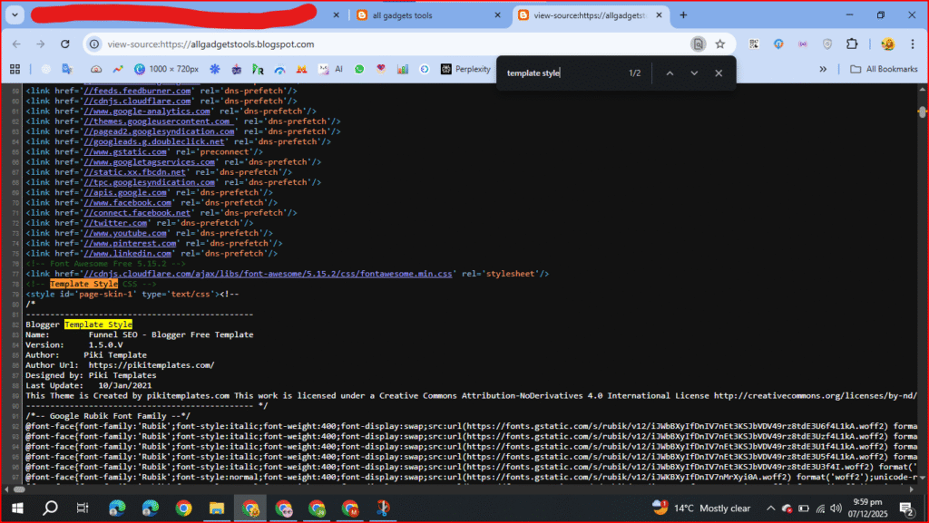Jump to next find match

pos(694,73)
